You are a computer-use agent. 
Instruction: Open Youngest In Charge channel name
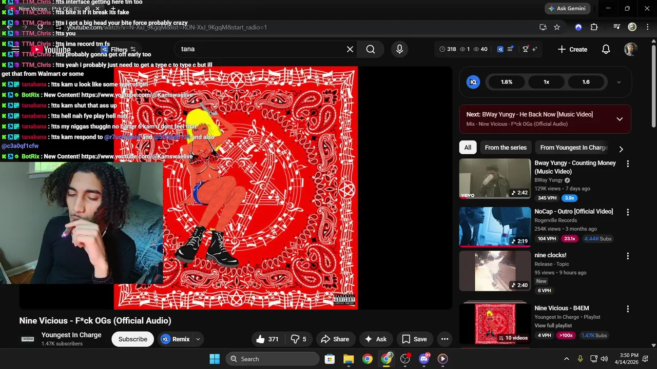click(x=71, y=335)
